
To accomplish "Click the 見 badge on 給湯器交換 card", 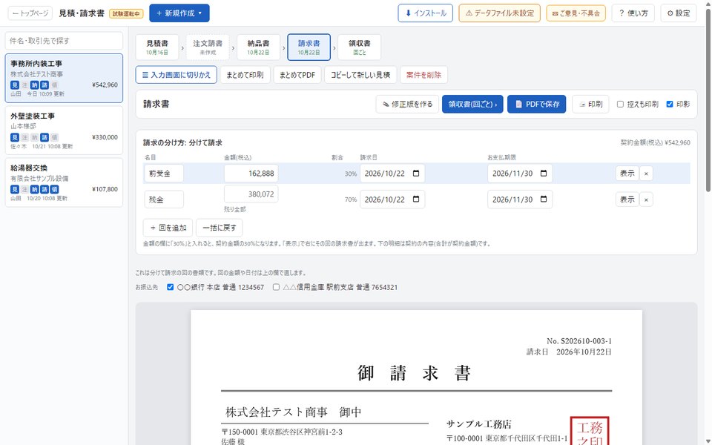I will (x=15, y=189).
